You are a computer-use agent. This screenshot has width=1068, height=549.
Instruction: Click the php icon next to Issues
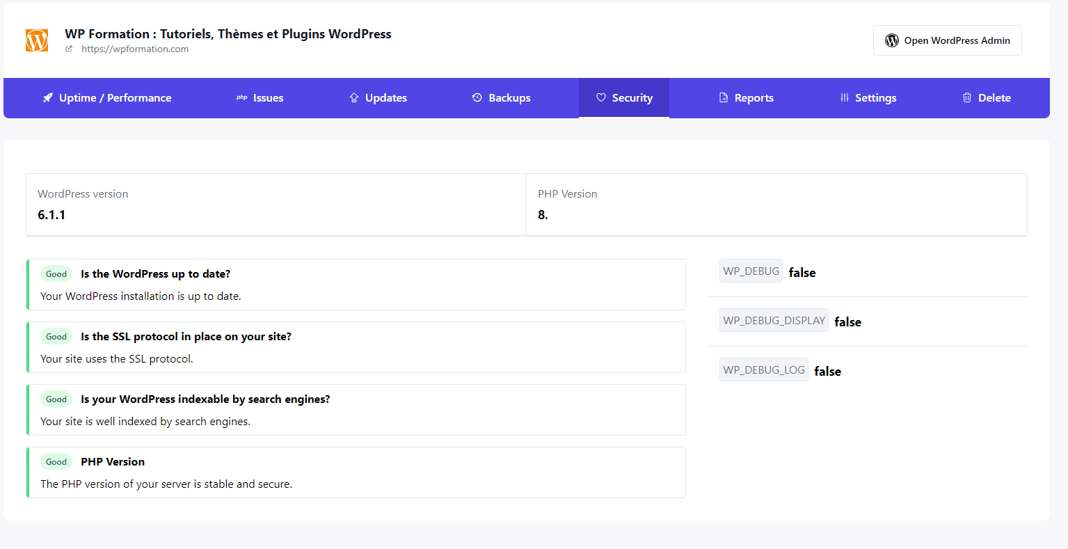241,98
